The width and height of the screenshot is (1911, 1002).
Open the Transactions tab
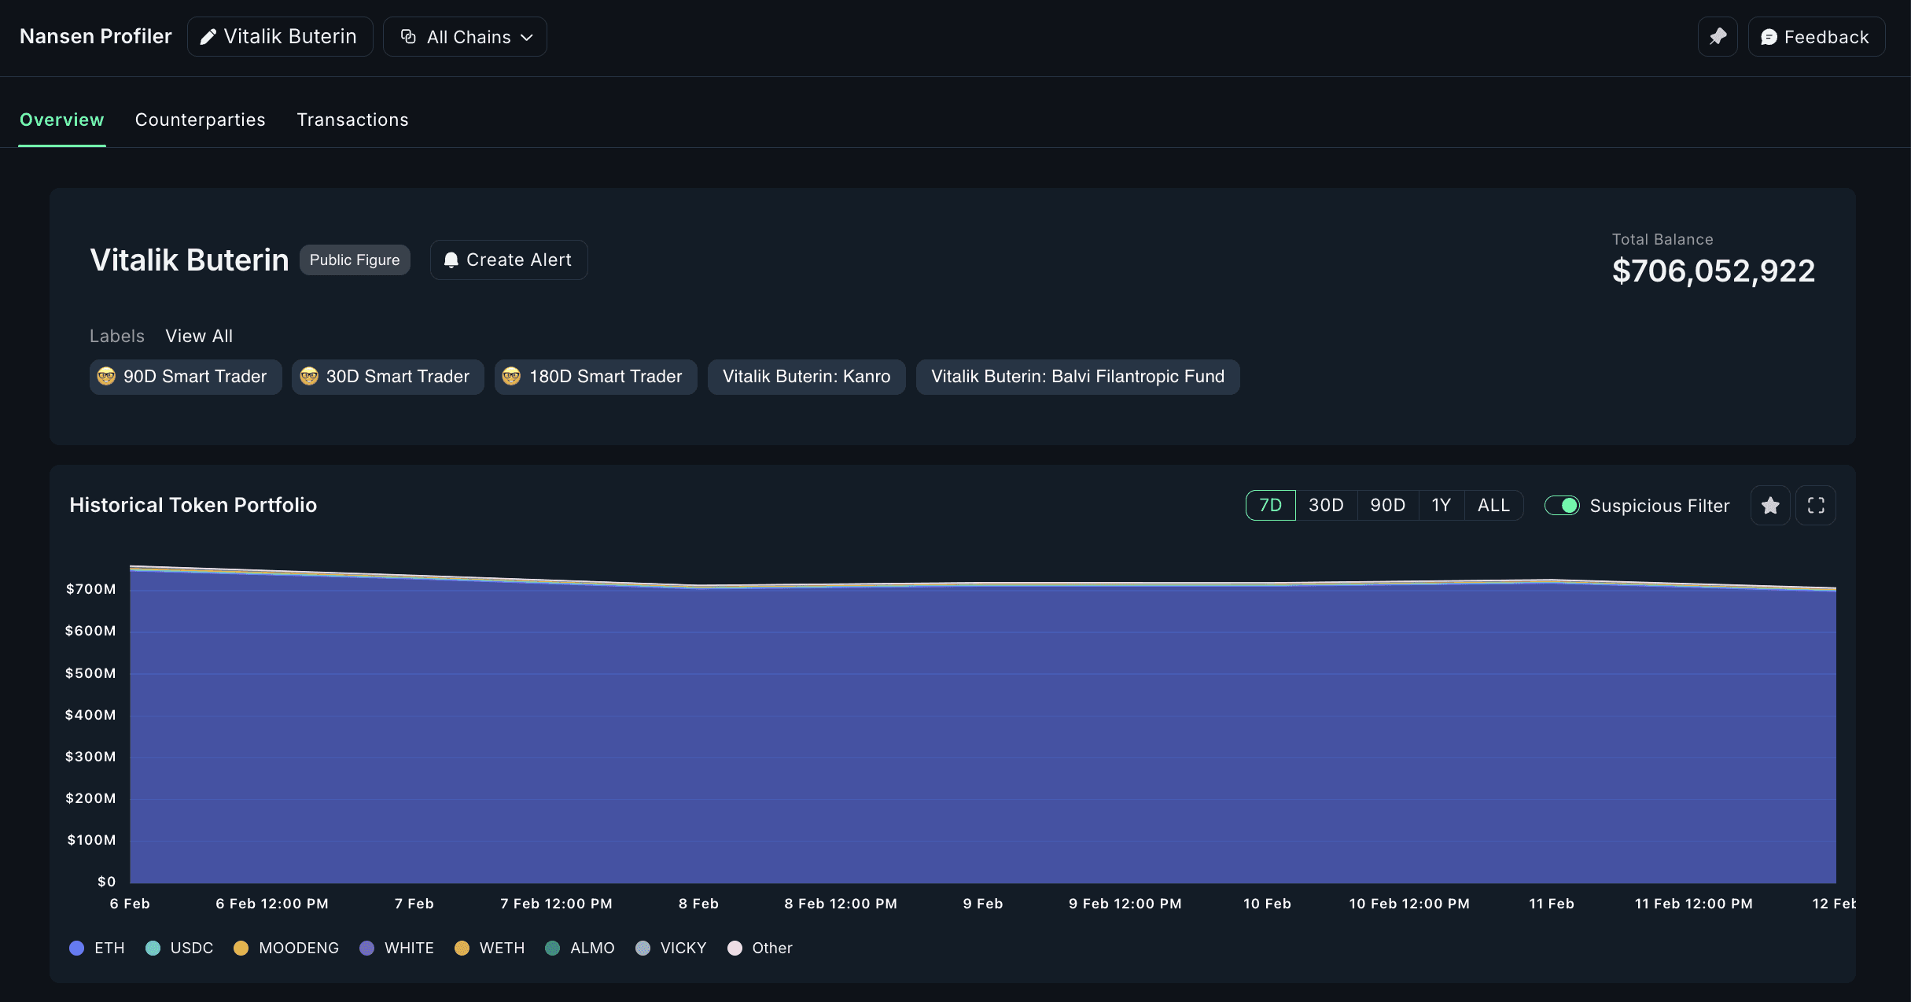352,120
